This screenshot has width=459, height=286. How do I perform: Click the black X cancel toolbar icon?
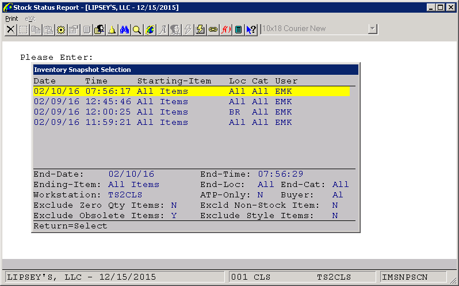[x=11, y=29]
